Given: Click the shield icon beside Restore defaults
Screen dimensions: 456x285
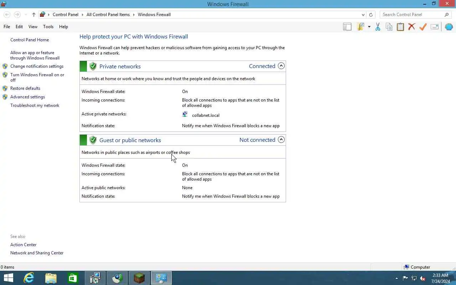Looking at the screenshot, I should [x=5, y=88].
